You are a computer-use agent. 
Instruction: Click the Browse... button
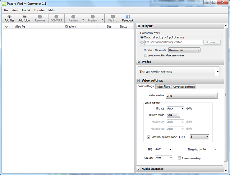(x=212, y=42)
